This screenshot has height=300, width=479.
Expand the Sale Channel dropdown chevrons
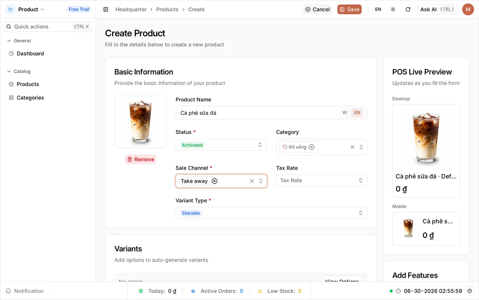click(x=261, y=181)
